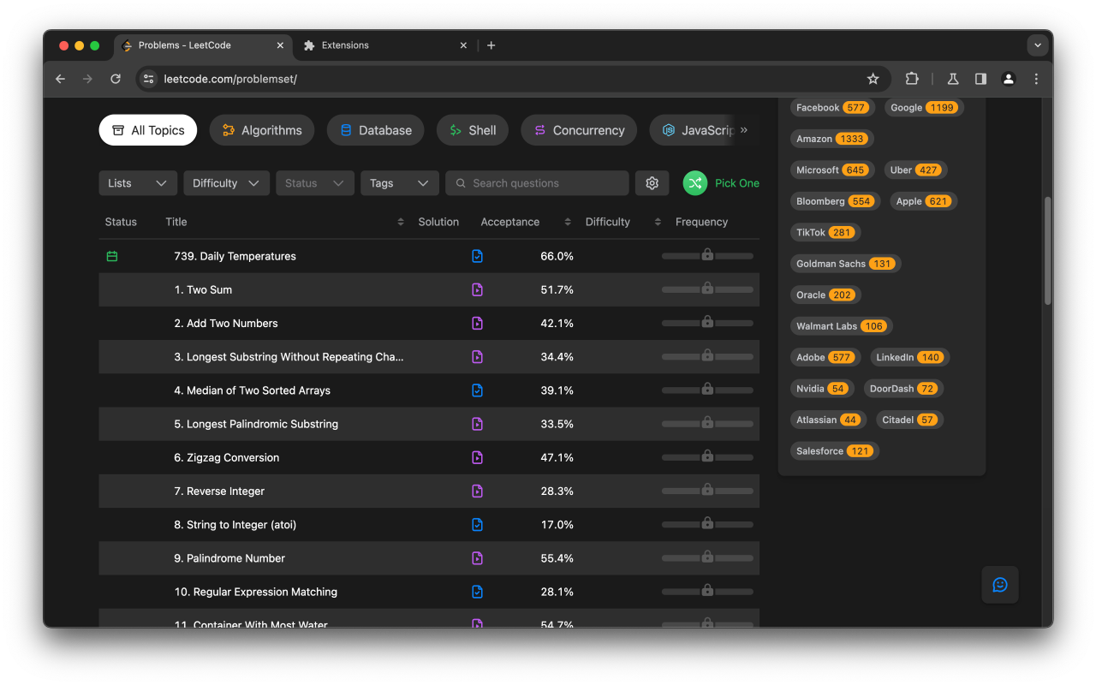Select the Algorithms topic tab
The width and height of the screenshot is (1096, 685).
262,130
